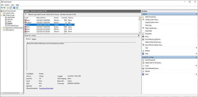Expand the Custom Views tree node
Screen dimensions: 198x97
2,13
